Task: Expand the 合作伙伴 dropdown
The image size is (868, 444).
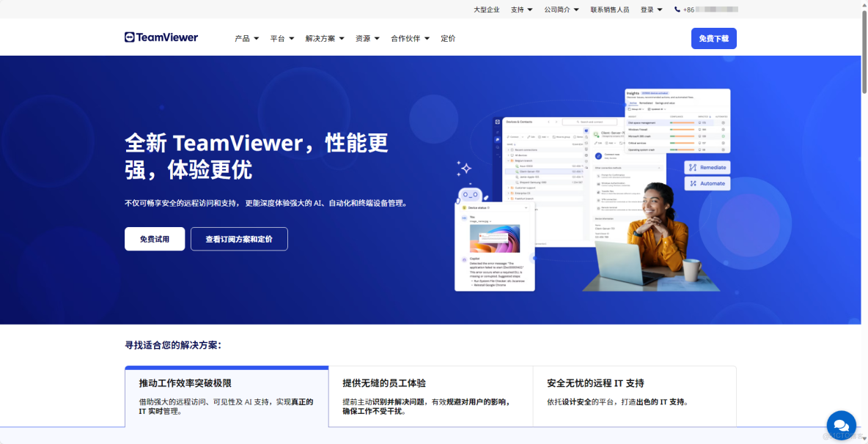Action: [x=408, y=37]
